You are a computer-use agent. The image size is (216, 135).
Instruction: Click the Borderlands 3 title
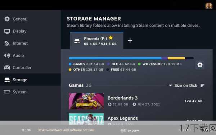pos(122,98)
